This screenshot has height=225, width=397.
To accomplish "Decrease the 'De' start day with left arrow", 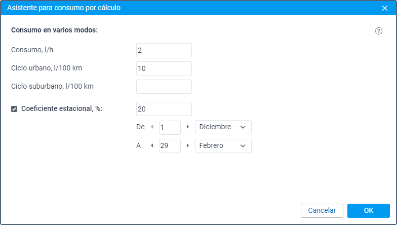I will 152,127.
